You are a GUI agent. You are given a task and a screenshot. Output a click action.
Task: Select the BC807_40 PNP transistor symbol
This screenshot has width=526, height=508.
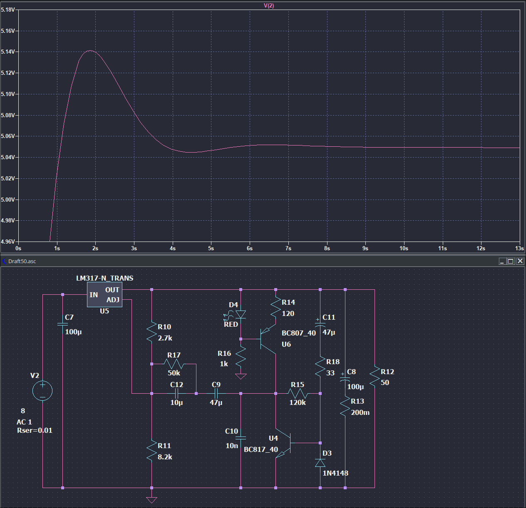click(x=268, y=339)
